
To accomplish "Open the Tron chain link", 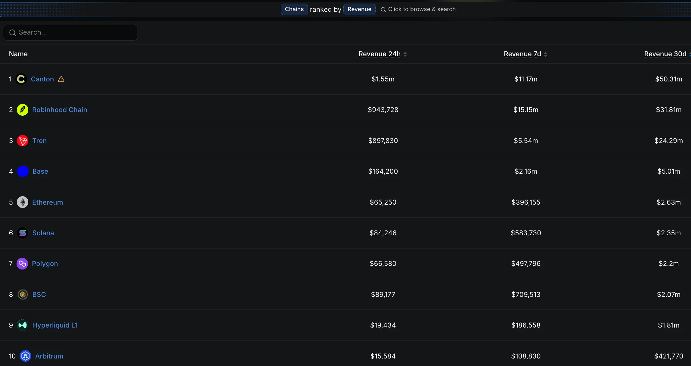I will (x=39, y=141).
